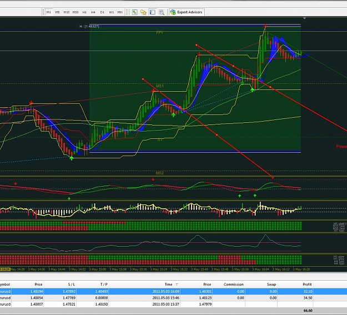This screenshot has width=347, height=315.
Task: Click the FPV pivot label on chart
Action: [x=160, y=33]
